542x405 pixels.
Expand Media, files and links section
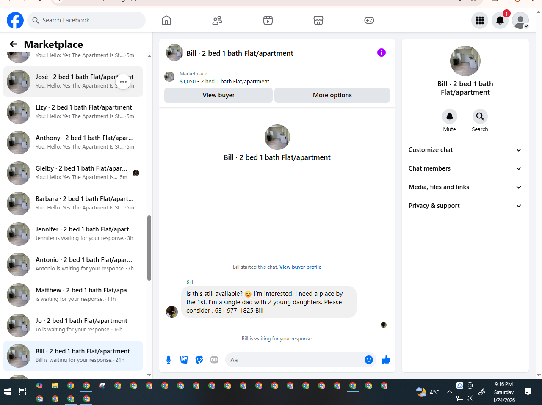[465, 187]
